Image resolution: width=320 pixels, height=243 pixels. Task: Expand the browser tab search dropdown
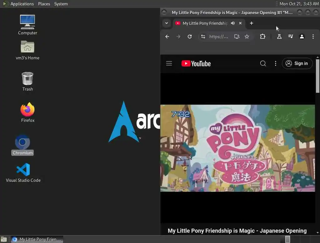pos(167,23)
